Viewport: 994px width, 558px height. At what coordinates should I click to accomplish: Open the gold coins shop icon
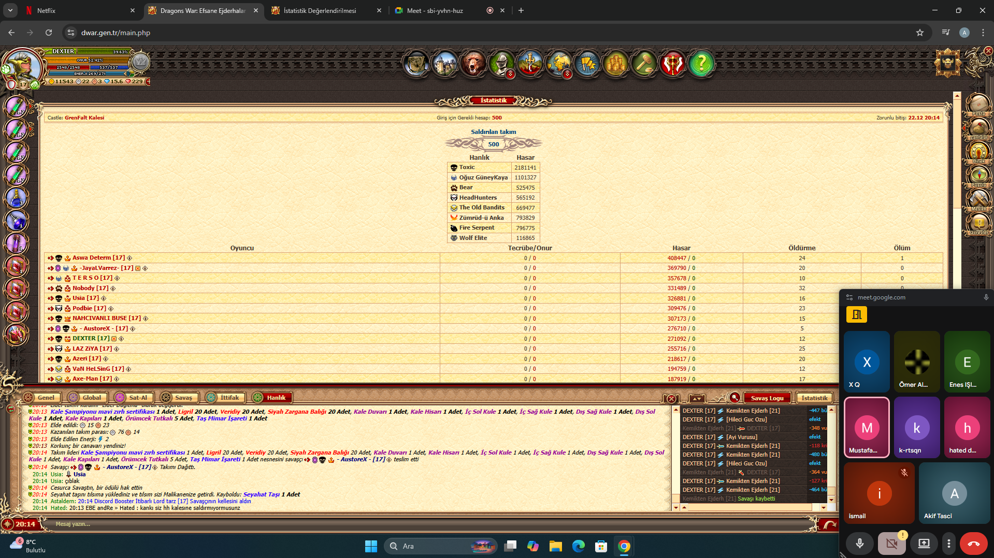[x=615, y=64]
